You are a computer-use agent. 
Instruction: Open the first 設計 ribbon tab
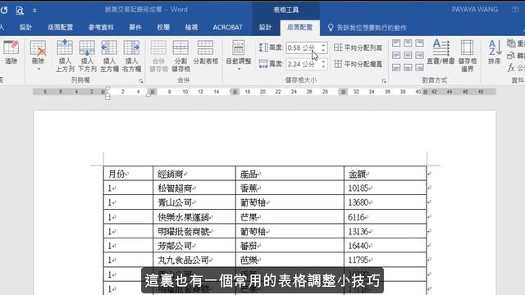(x=25, y=27)
